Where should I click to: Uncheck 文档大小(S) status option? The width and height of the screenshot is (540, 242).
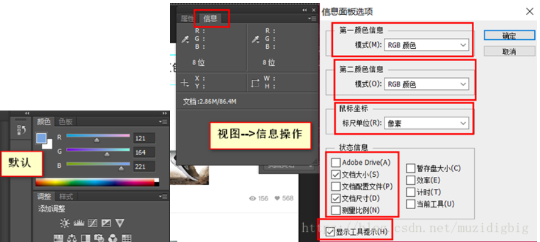(336, 175)
